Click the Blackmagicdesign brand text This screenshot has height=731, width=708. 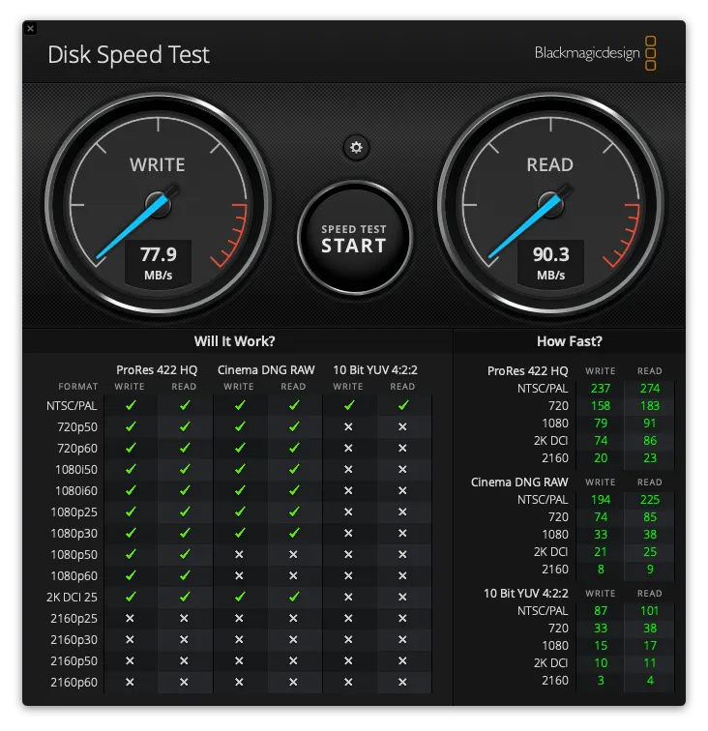pyautogui.click(x=587, y=53)
